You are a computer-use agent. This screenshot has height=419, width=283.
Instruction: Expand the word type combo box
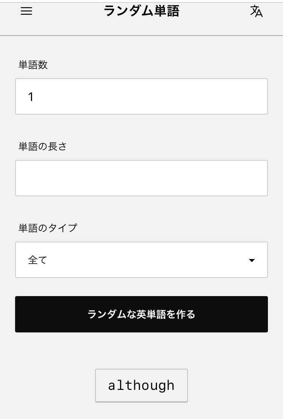(141, 260)
